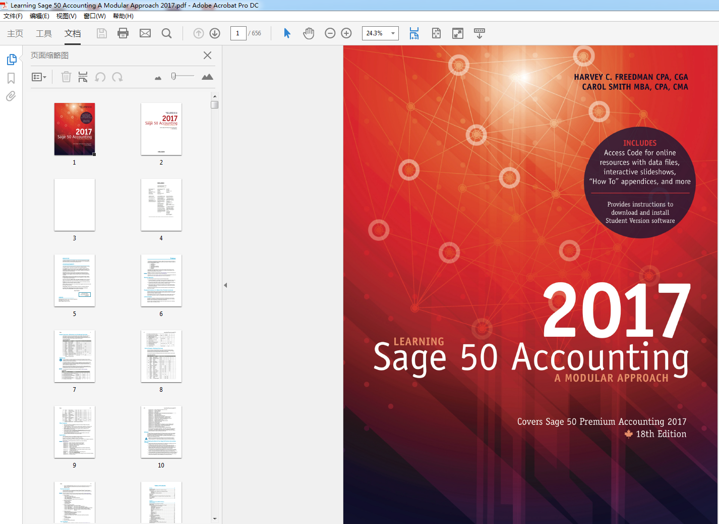Zoom out with the minus button

tap(330, 33)
